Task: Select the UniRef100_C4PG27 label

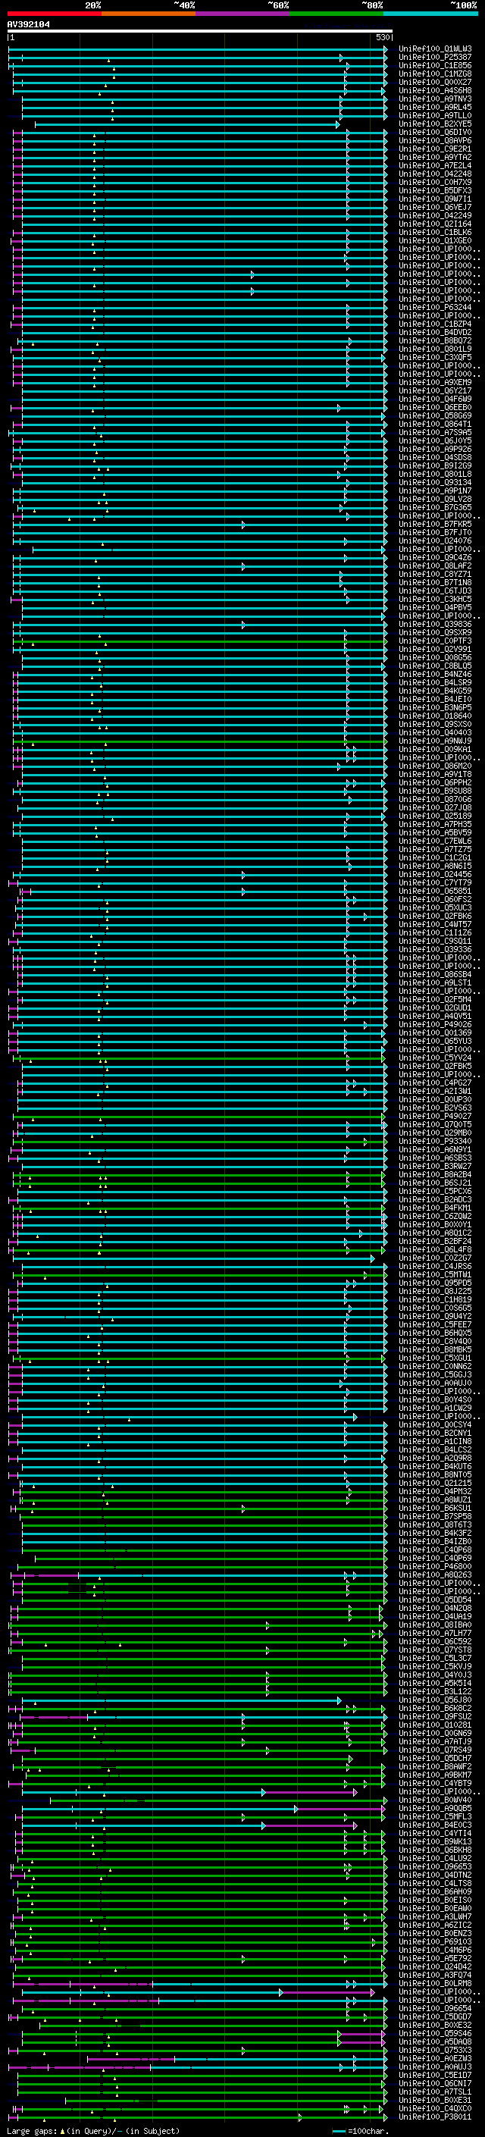Action: pyautogui.click(x=435, y=1083)
